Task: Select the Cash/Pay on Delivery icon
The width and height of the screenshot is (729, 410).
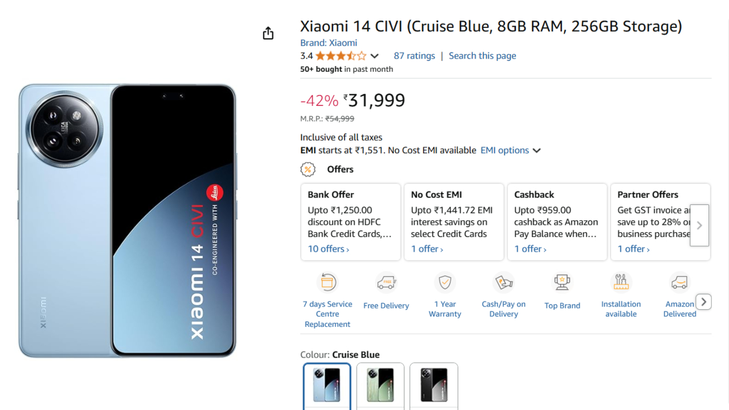Action: [503, 282]
